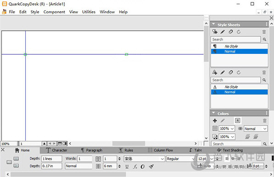The width and height of the screenshot is (274, 177).
Task: Open the Regular font style dropdown
Action: point(180,159)
